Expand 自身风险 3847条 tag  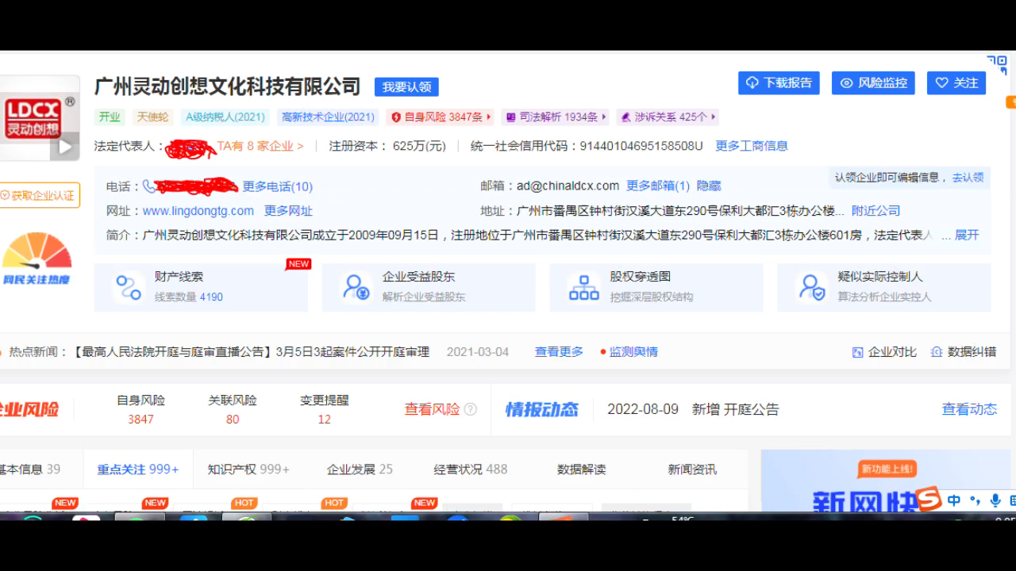(x=441, y=117)
